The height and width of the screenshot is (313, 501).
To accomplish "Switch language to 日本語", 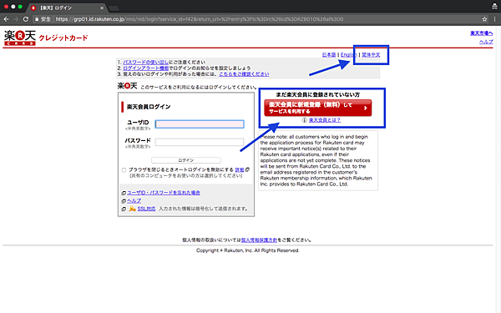I will pyautogui.click(x=329, y=55).
